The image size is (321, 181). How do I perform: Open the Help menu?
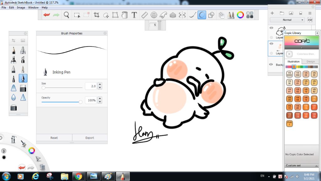(45, 8)
